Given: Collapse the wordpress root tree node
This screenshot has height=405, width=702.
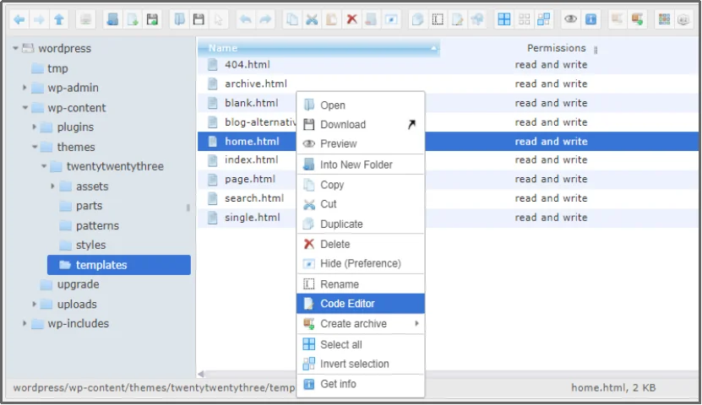Looking at the screenshot, I should tap(16, 48).
